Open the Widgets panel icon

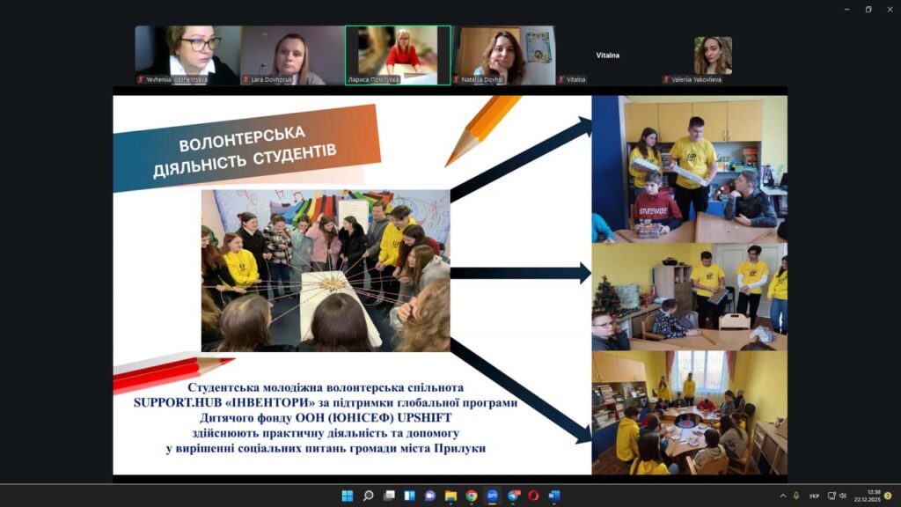409,496
